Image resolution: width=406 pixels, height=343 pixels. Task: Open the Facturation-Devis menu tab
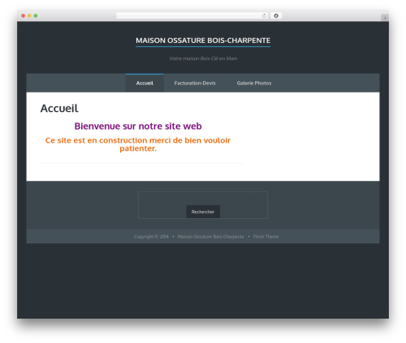195,83
